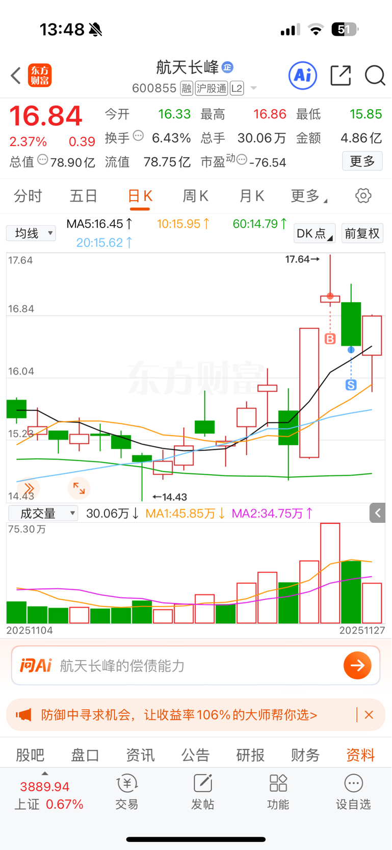Tap the 沪股通 badge

[212, 88]
